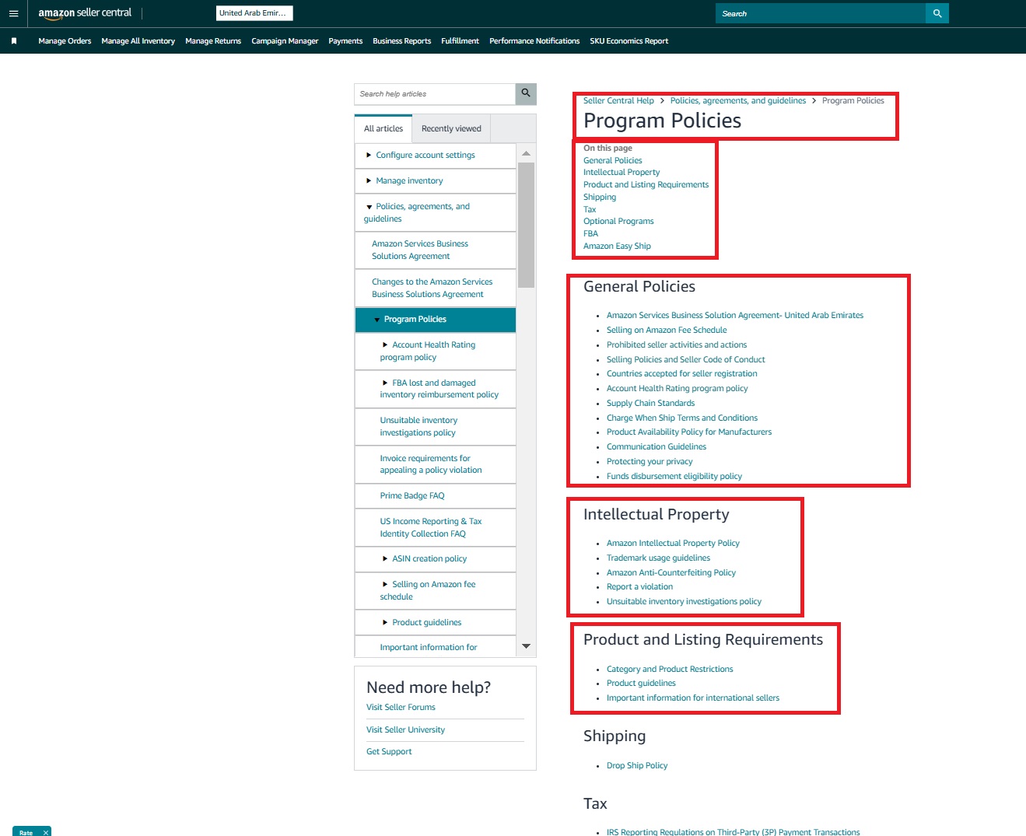Open Charge When Ship Terms and Conditions

682,418
